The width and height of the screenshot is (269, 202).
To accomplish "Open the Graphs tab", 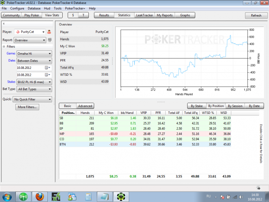I will (x=185, y=15).
